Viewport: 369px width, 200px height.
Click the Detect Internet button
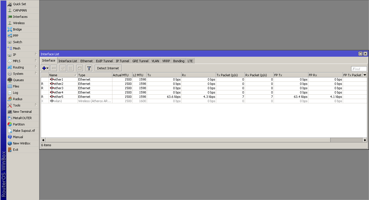point(108,68)
